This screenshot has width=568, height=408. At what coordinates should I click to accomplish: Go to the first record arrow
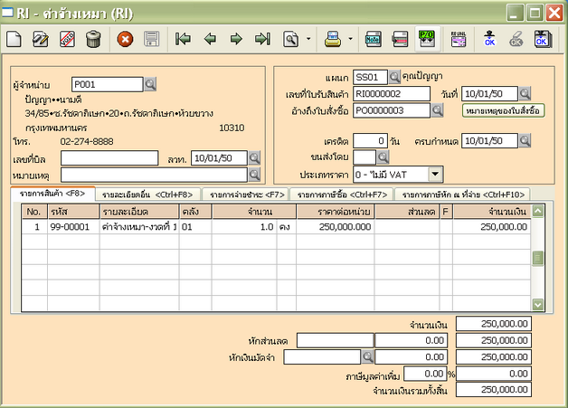click(x=184, y=39)
